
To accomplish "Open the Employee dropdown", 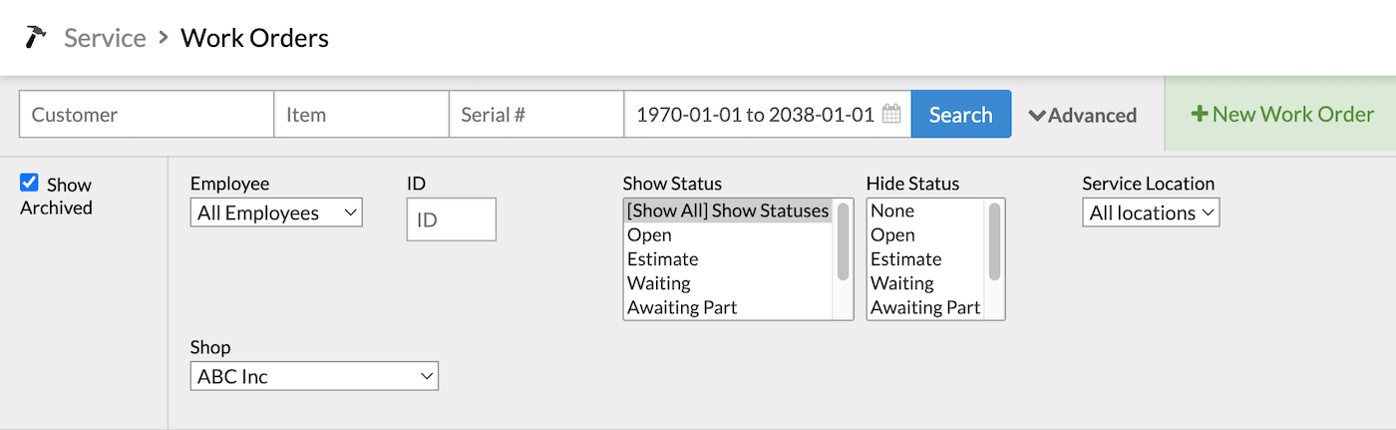I will coord(276,213).
